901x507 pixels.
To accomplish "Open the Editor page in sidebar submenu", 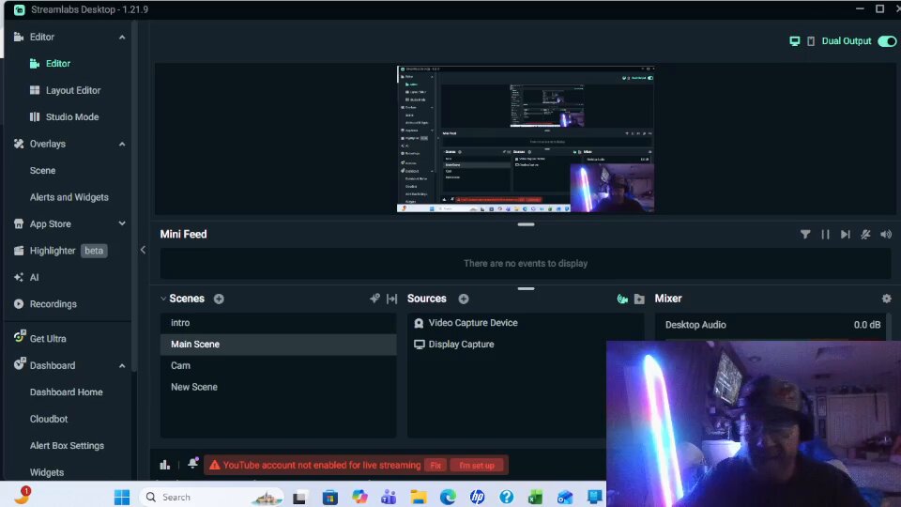I will (x=58, y=63).
